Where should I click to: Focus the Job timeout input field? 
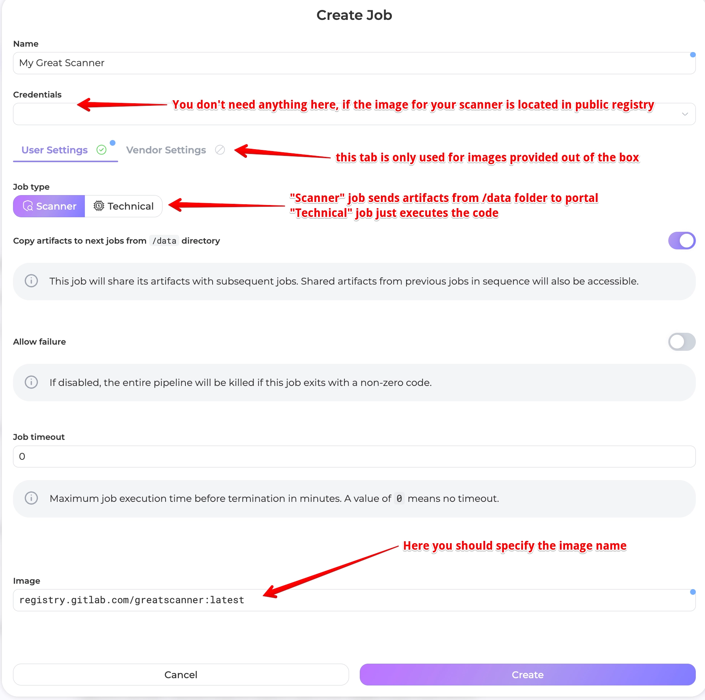354,456
